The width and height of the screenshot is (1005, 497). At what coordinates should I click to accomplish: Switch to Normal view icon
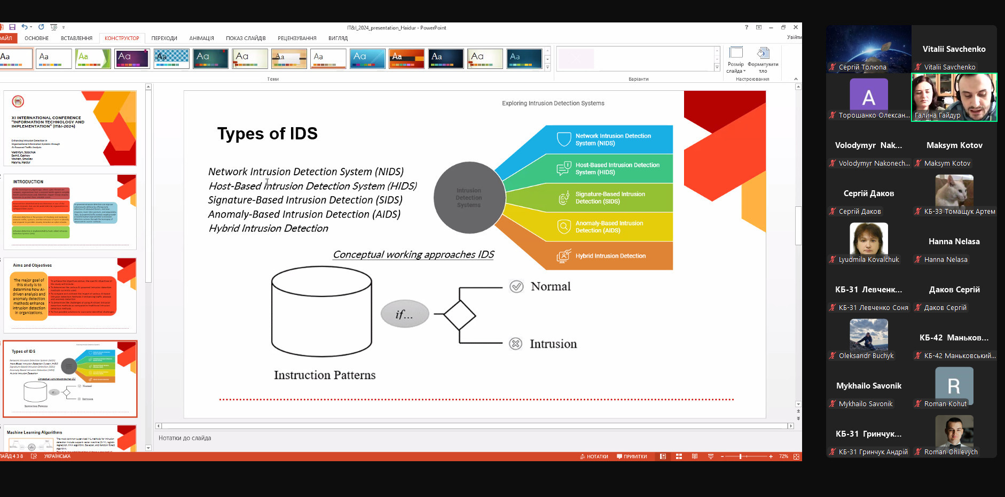pos(663,456)
